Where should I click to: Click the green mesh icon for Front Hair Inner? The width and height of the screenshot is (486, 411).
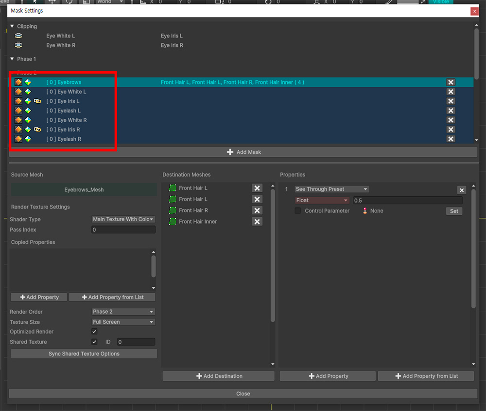(x=173, y=222)
